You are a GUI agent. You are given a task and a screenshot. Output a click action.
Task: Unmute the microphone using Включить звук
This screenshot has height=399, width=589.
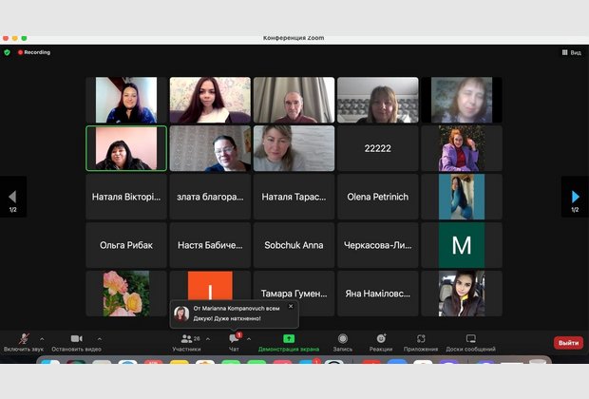pos(24,339)
